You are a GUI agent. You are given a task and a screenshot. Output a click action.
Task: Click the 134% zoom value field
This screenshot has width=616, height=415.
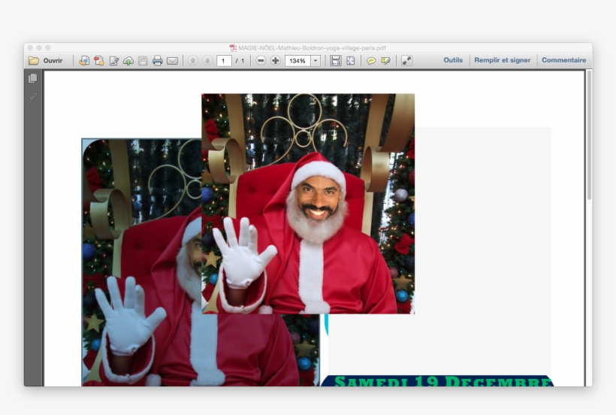(297, 60)
